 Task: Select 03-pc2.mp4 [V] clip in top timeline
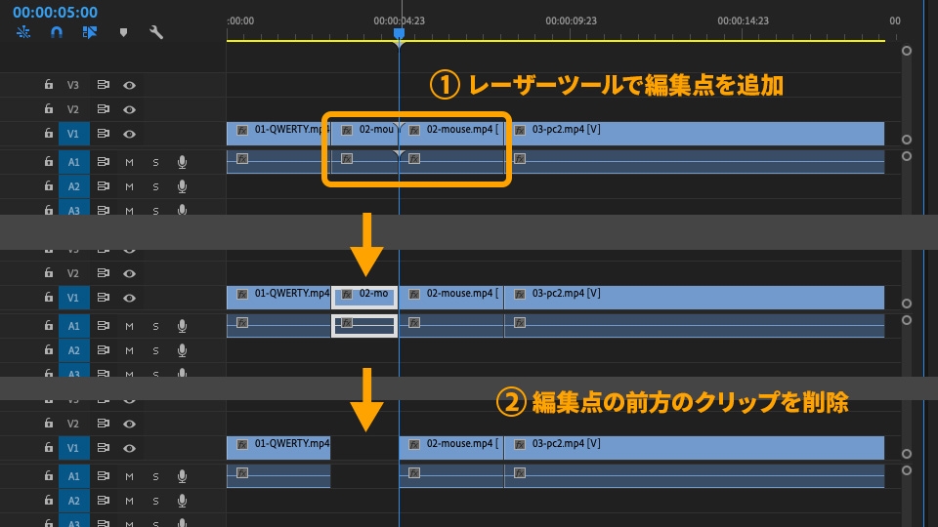coord(695,134)
